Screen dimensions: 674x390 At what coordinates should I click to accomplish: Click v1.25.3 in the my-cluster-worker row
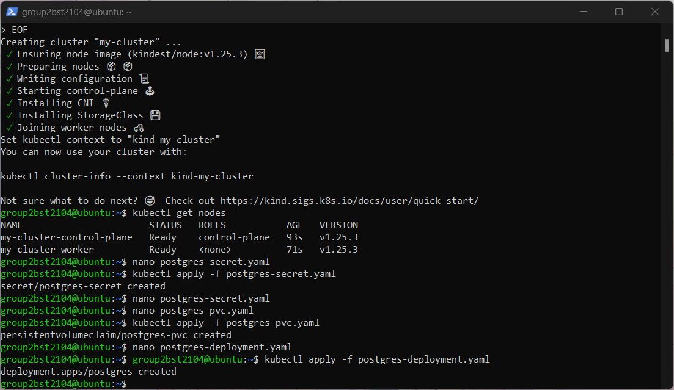(x=339, y=250)
